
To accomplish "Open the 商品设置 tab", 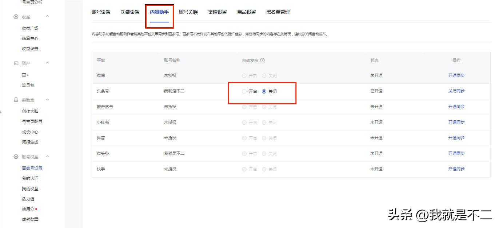I will [247, 12].
